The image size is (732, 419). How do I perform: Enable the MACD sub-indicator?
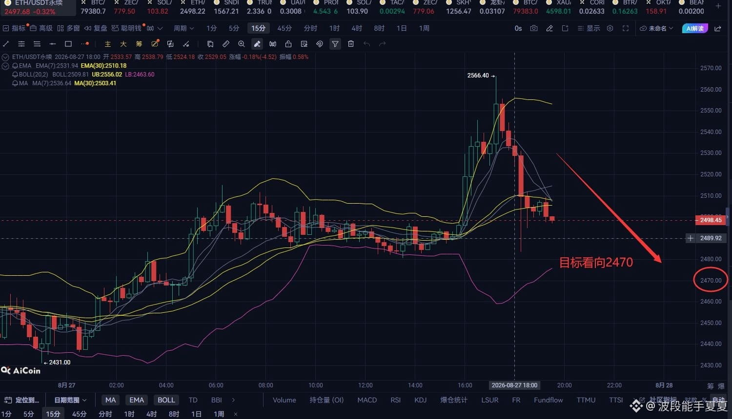pos(367,400)
